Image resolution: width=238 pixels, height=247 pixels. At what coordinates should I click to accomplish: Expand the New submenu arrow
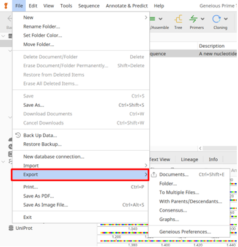click(x=146, y=18)
